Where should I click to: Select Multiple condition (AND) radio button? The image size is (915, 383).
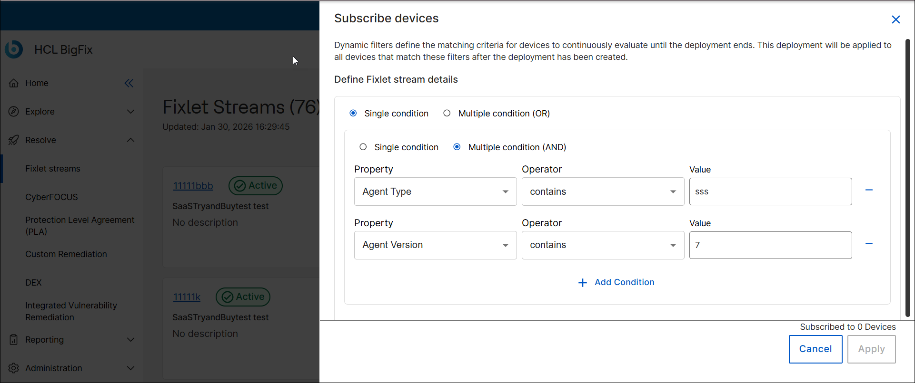(x=457, y=147)
